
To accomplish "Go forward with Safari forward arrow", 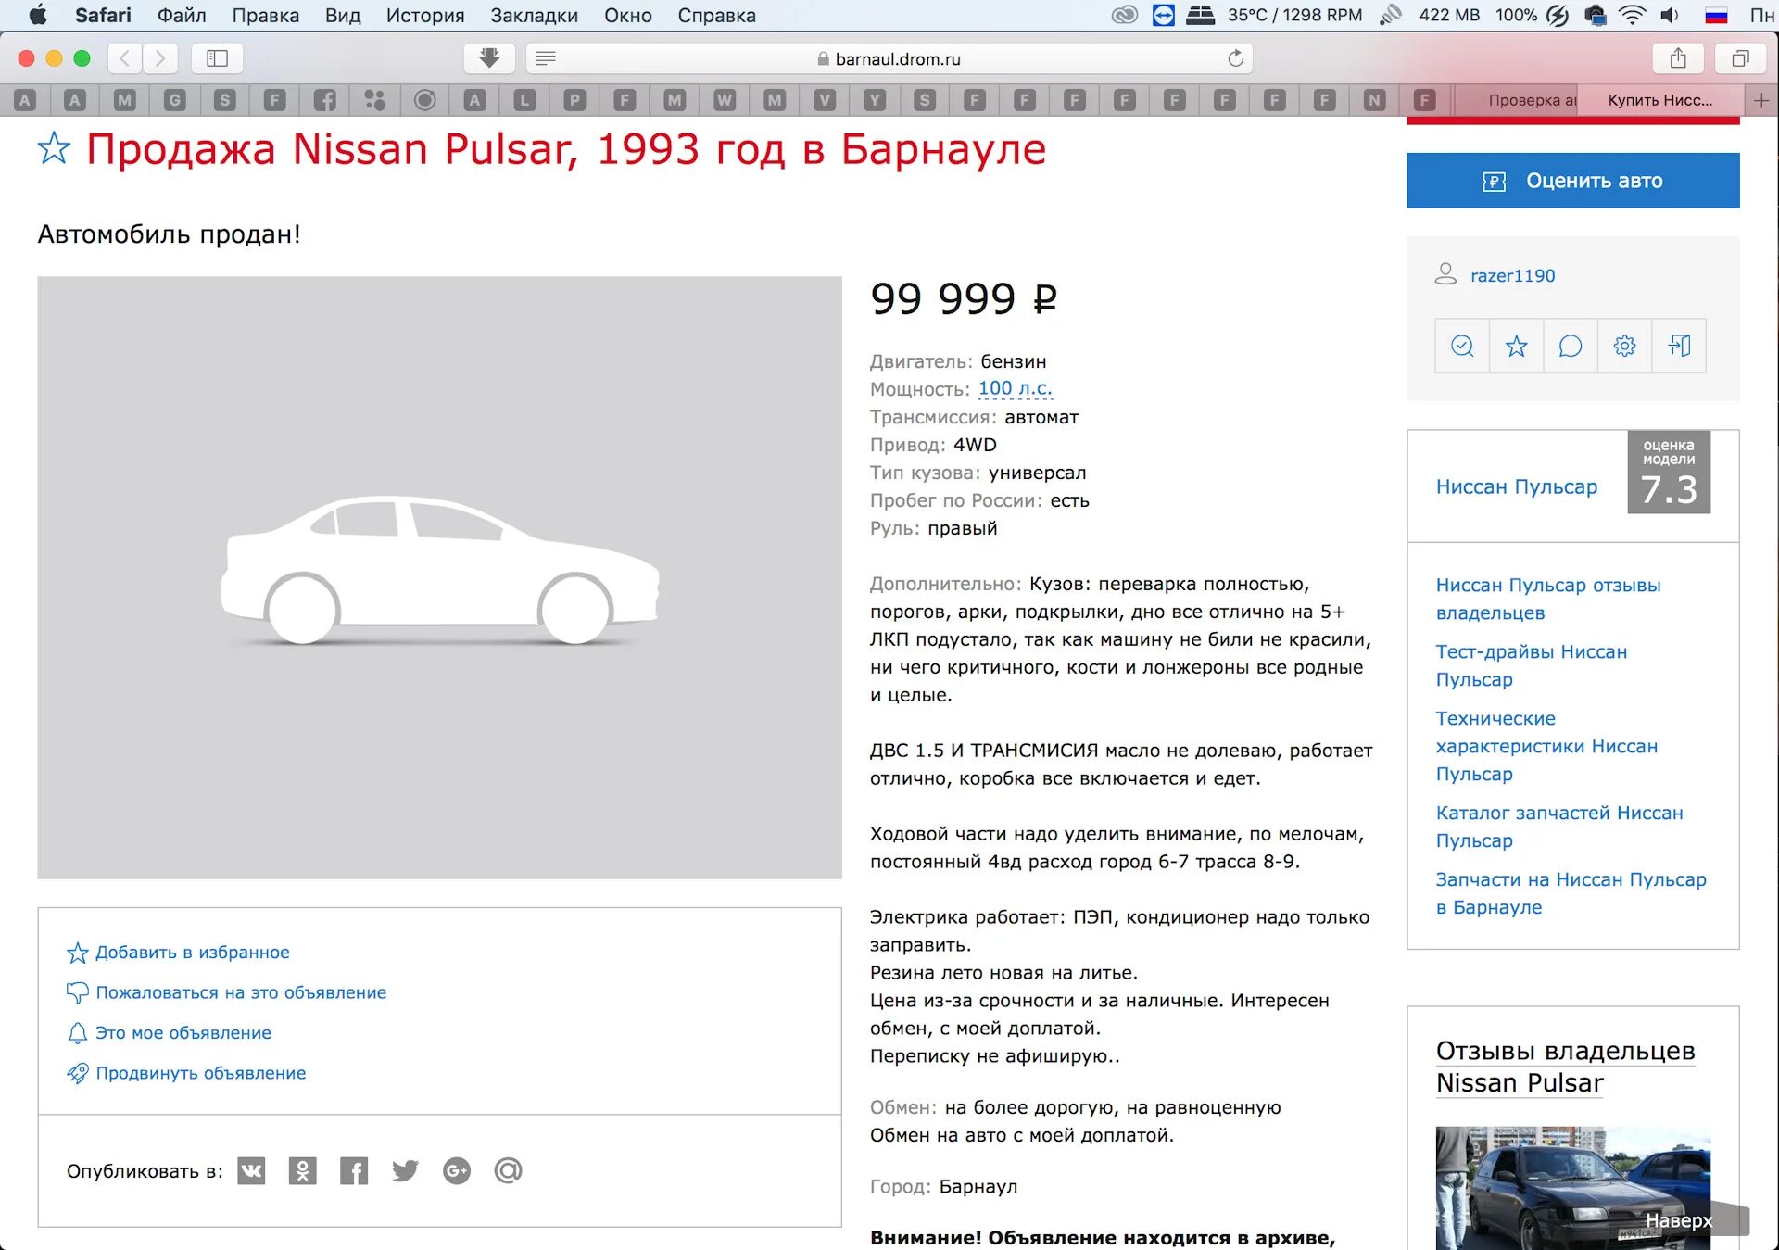I will click(160, 58).
